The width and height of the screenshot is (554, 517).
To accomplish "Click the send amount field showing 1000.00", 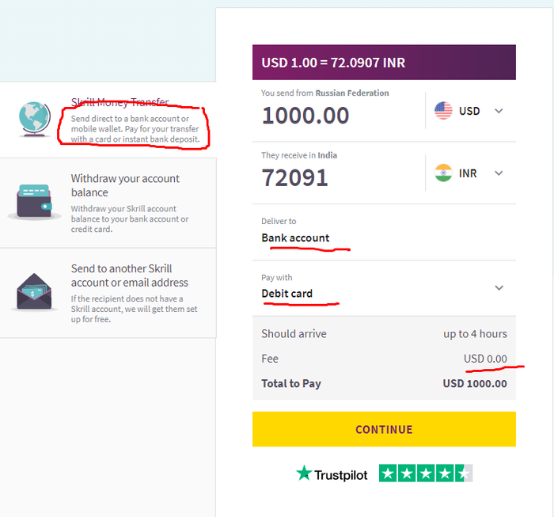I will (305, 116).
